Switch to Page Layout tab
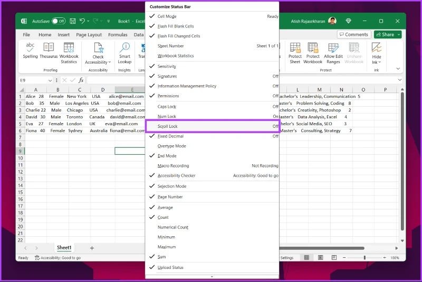The height and width of the screenshot is (282, 422). pyautogui.click(x=89, y=35)
